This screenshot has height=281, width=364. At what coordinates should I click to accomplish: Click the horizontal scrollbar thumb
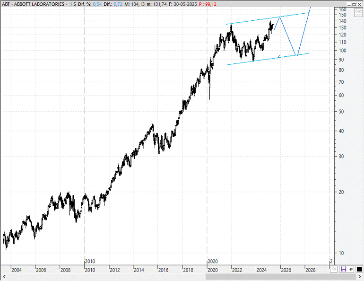pos(281,277)
